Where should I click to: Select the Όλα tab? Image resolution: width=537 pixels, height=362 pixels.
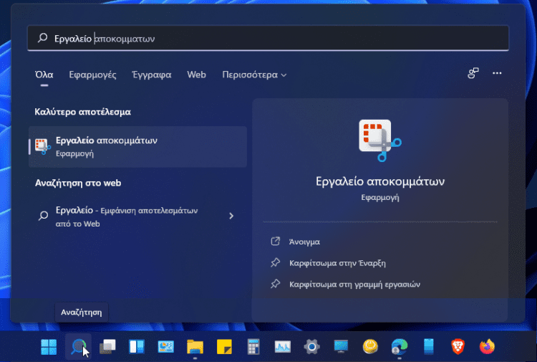(x=44, y=75)
